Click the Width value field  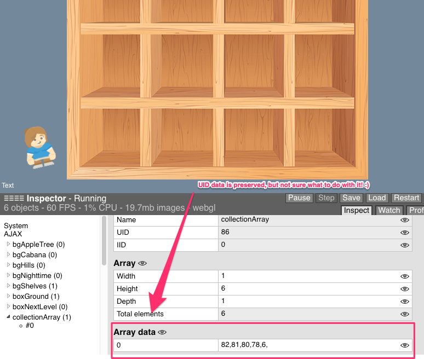pos(315,276)
